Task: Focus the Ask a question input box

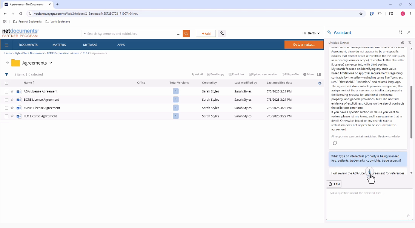Action: click(x=369, y=204)
